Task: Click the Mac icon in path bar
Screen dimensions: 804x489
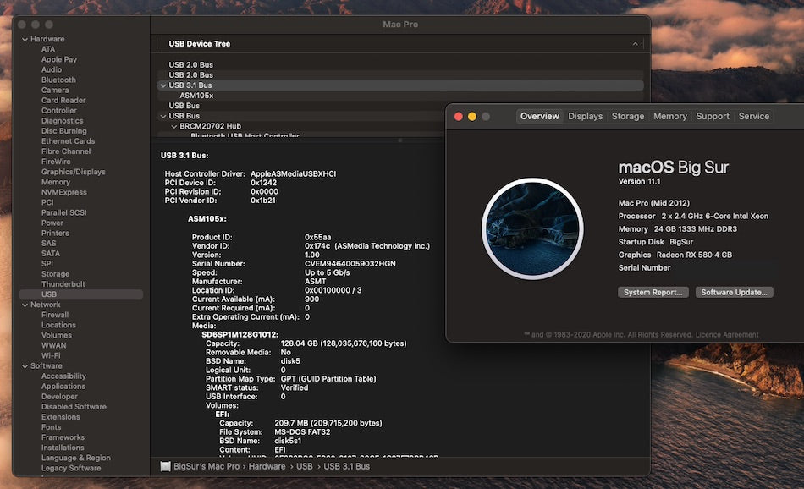Action: [x=166, y=466]
